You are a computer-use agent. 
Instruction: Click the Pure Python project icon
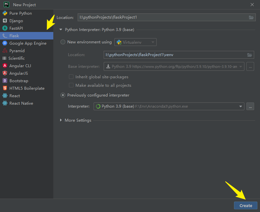5,13
